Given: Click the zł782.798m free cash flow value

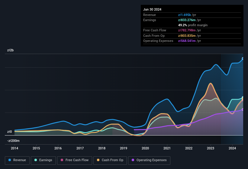Looking at the screenshot, I should (187, 30).
